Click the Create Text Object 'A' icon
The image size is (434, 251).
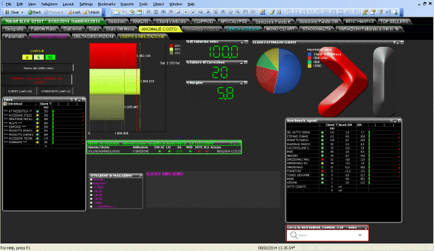click(208, 12)
